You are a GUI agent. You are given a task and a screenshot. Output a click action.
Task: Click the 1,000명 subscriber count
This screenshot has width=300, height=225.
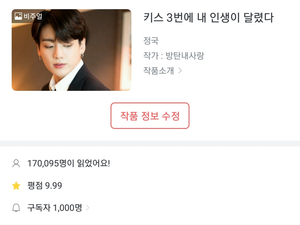coord(67,208)
